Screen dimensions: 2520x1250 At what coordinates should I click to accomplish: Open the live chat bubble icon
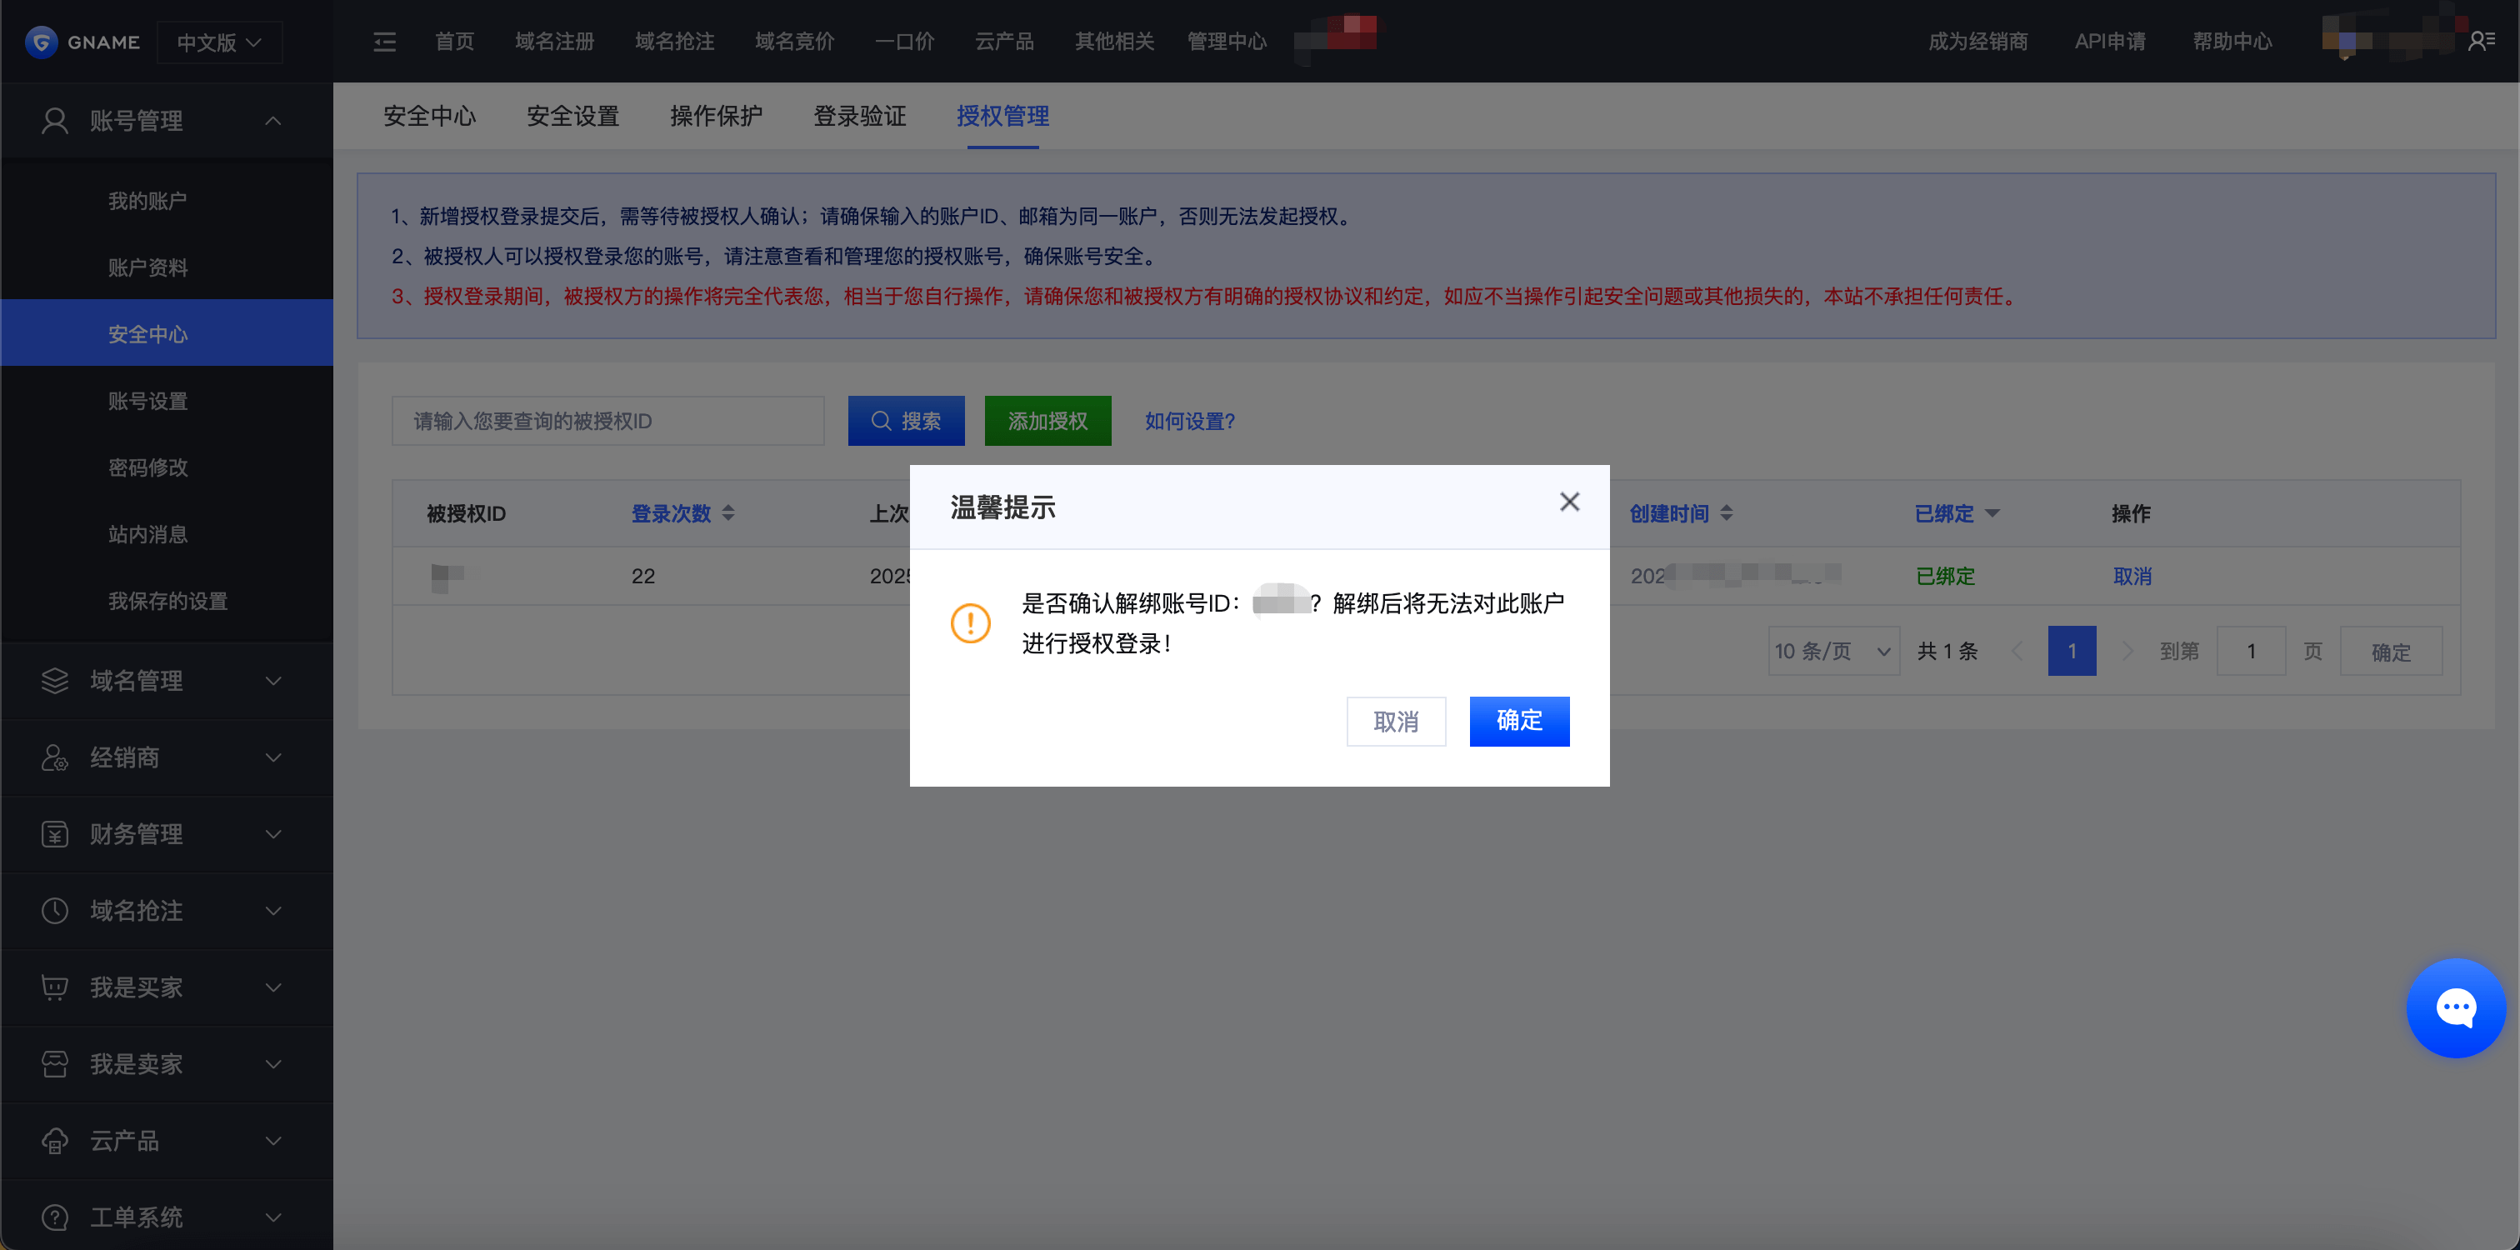pyautogui.click(x=2456, y=1007)
